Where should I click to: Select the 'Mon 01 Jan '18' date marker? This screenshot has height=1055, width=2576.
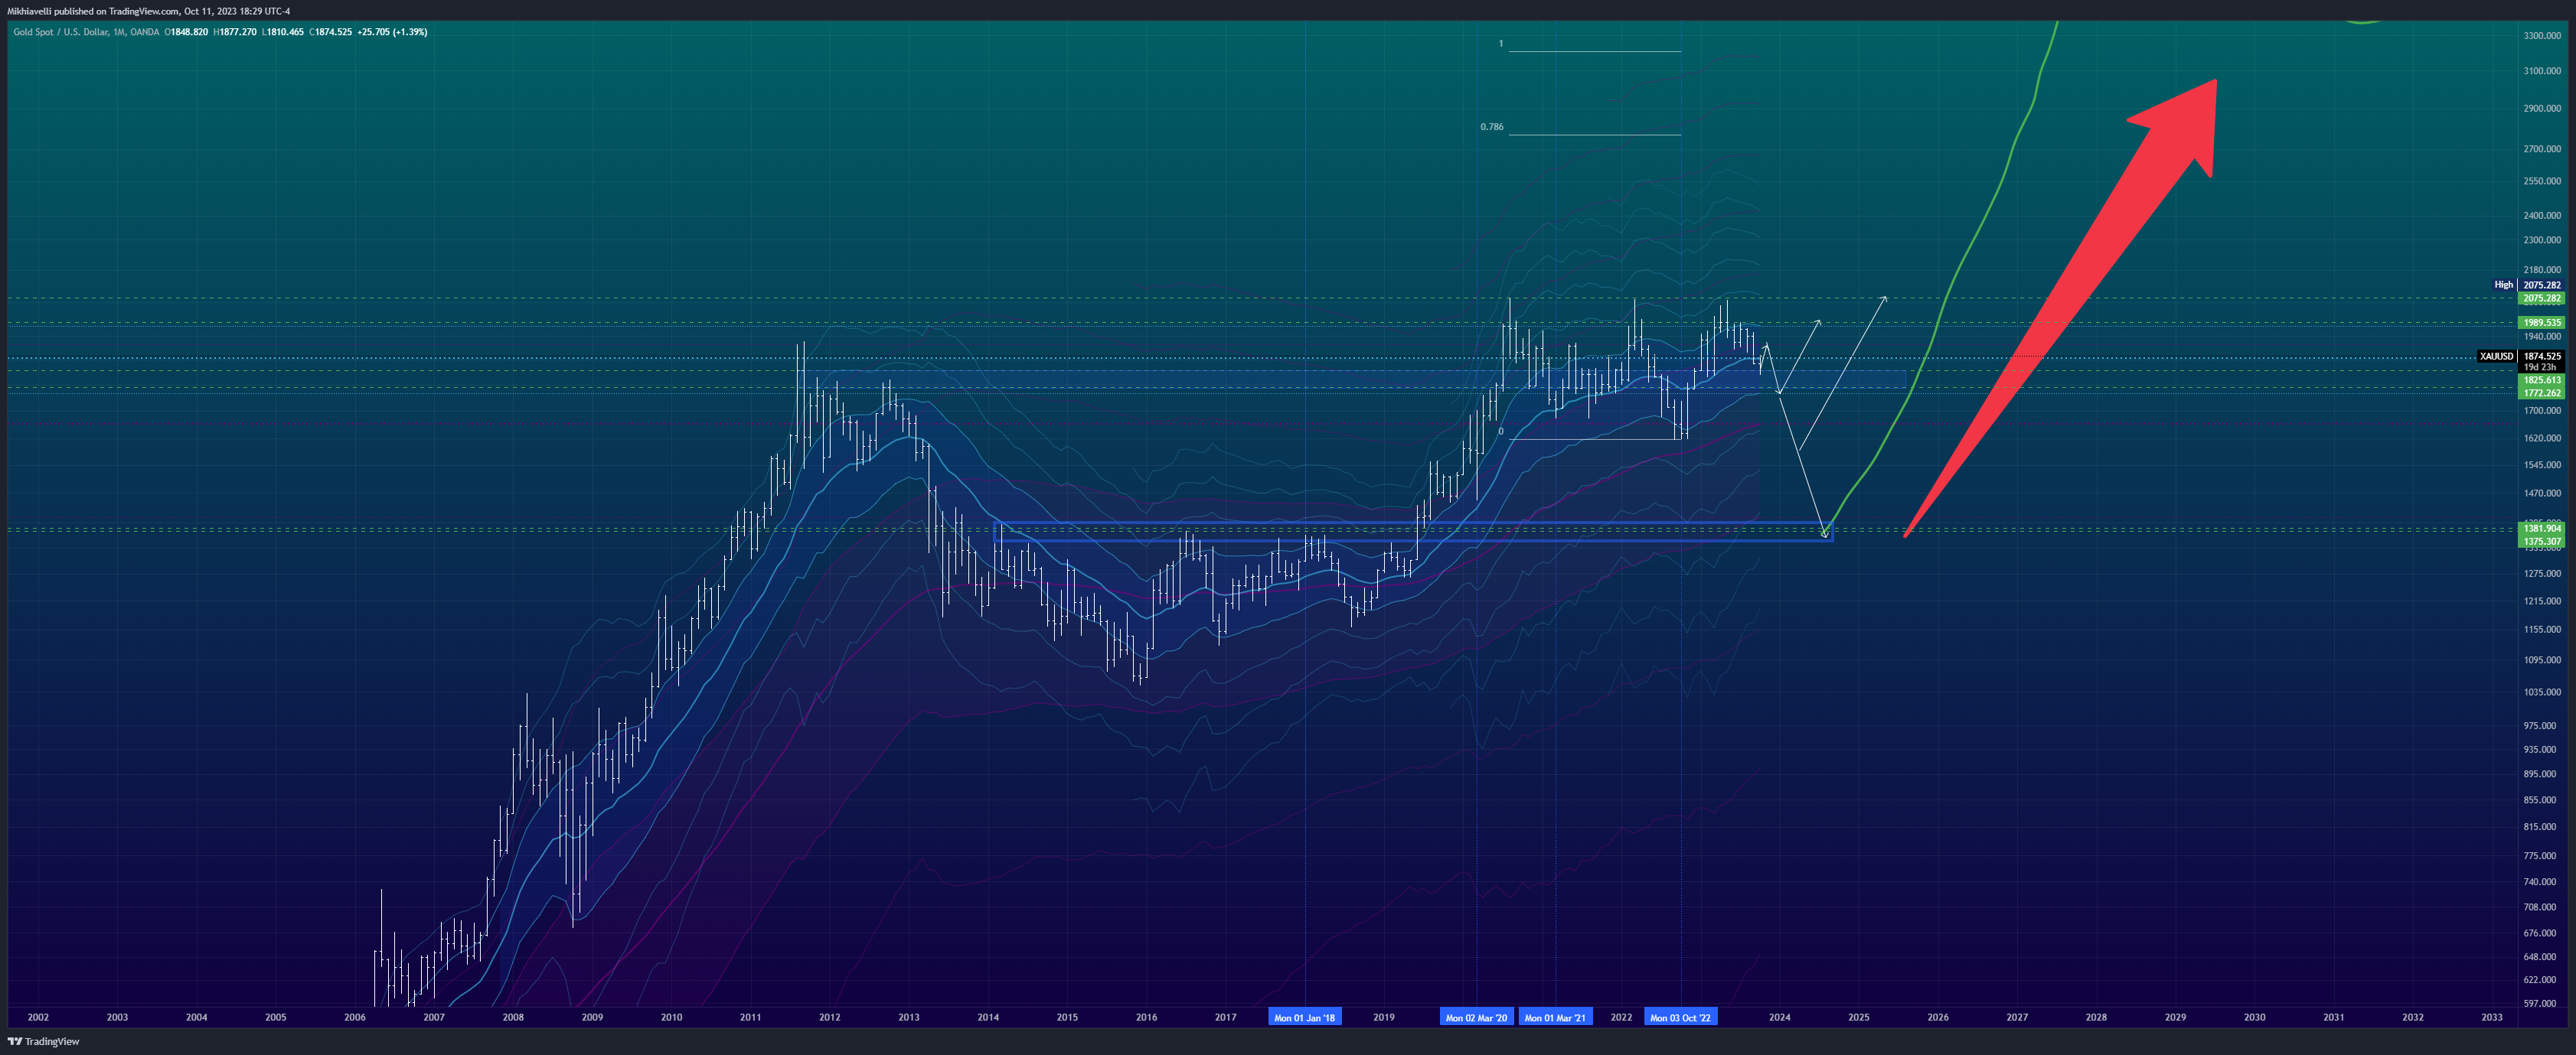coord(1304,1017)
